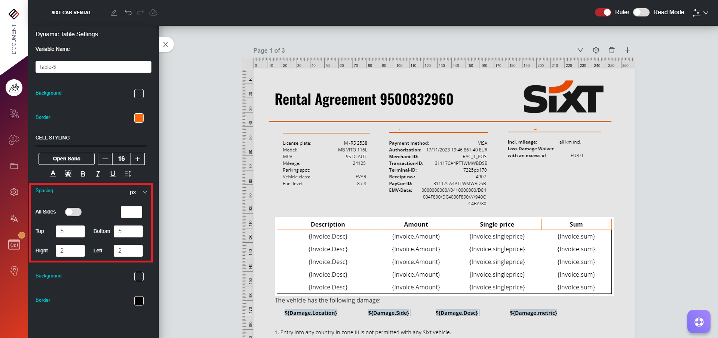Click the rename pencil icon beside title
718x338 pixels.
114,12
